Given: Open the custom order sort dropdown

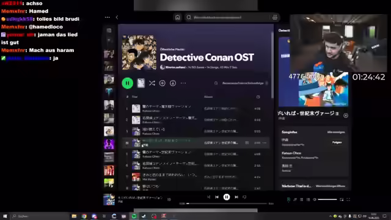Looking at the screenshot, I should click(245, 83).
